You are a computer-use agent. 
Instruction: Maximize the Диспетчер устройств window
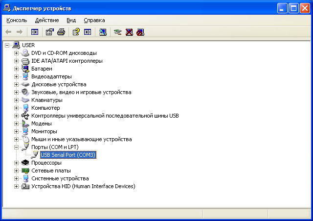tap(293, 8)
